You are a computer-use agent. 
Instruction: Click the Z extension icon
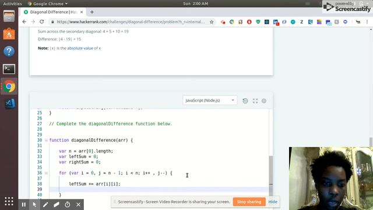click(x=302, y=22)
